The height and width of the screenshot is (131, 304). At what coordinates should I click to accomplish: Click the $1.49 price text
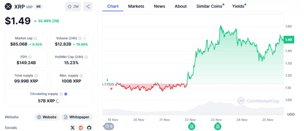(x=18, y=21)
